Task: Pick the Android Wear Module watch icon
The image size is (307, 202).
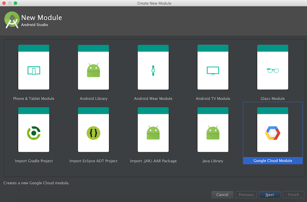Action: pyautogui.click(x=153, y=70)
